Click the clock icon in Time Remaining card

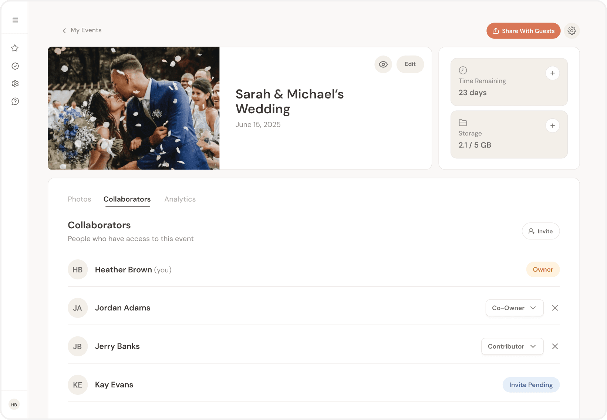click(463, 70)
